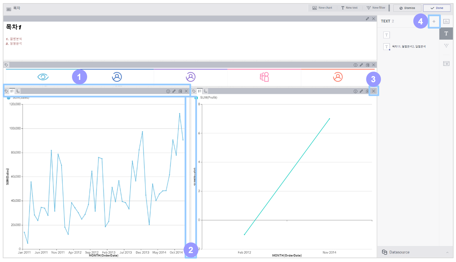Toggle legend on Sales chart
456x262 pixels.
click(12, 91)
